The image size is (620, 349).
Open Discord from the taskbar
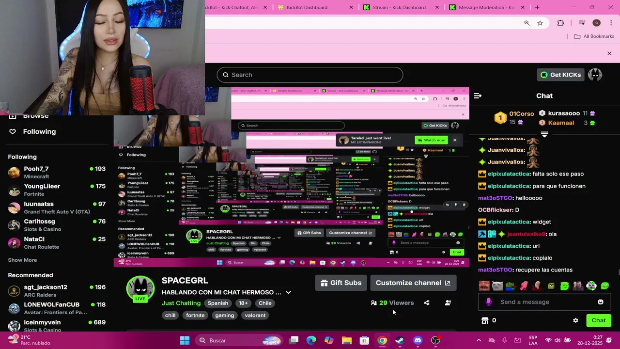coord(418,340)
